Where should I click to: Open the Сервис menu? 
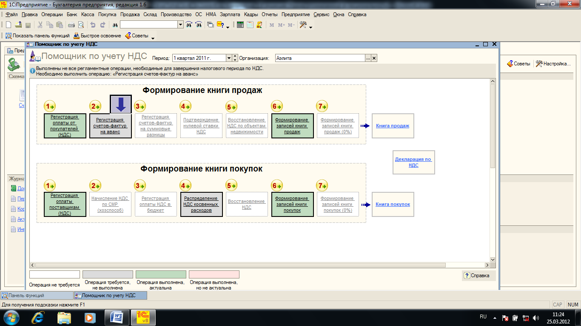322,14
